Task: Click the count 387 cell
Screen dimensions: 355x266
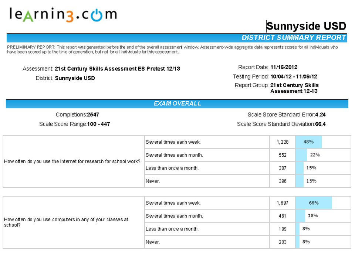Action: [x=282, y=168]
